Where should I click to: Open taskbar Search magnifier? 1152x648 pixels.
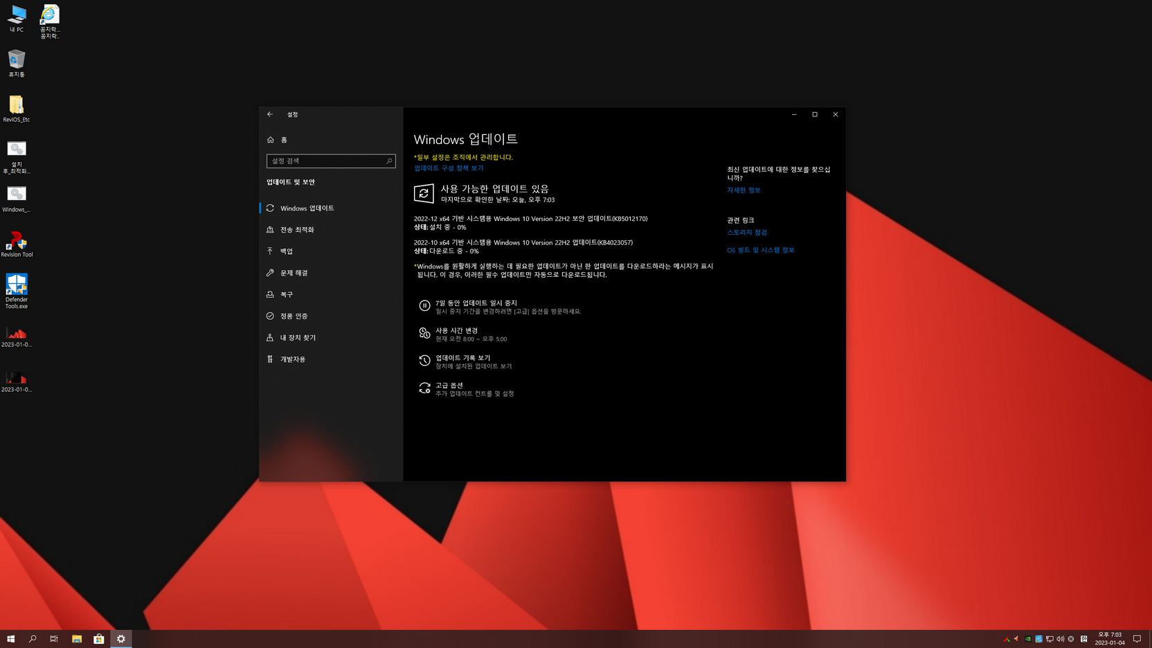[x=33, y=639]
